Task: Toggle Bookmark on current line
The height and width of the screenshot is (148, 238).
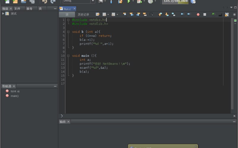Action: 173,14
